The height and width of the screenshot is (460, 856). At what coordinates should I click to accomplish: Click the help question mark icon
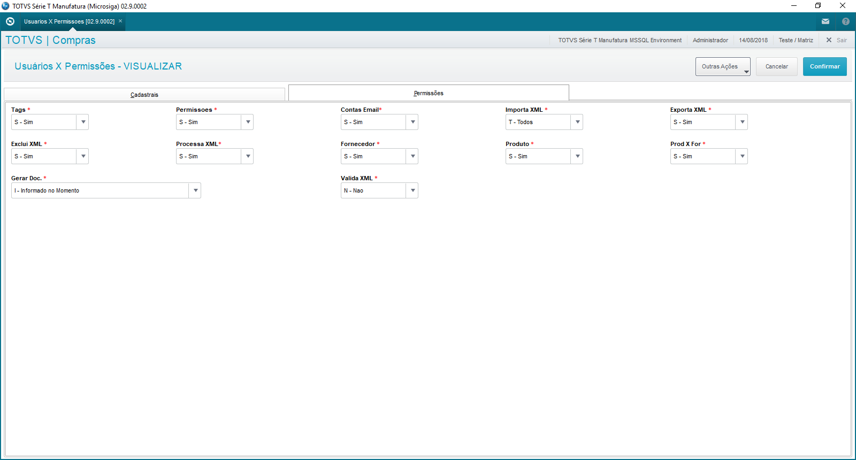846,21
